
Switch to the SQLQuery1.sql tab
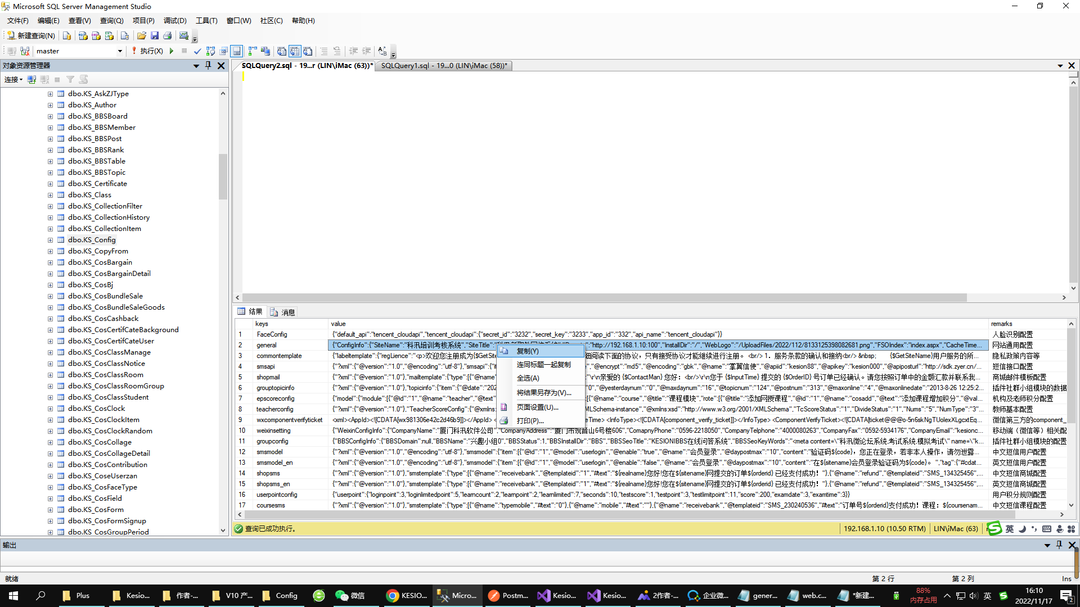[x=444, y=66]
